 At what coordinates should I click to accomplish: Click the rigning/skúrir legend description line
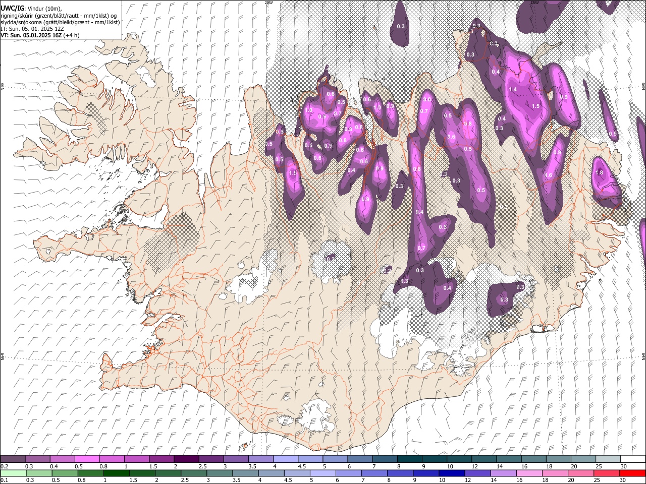59,15
